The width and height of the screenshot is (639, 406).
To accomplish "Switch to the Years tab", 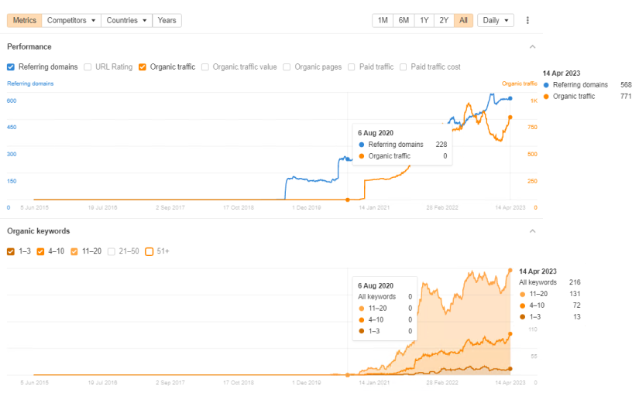I will coord(167,20).
